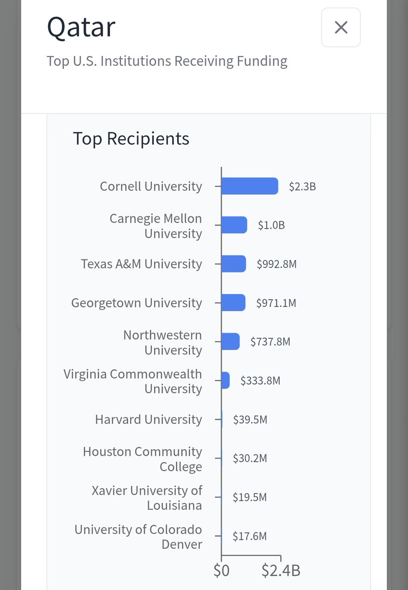Click the Houston Community College label
The image size is (408, 590).
142,459
